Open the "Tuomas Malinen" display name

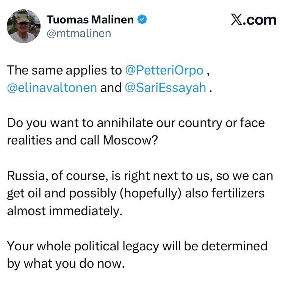click(x=90, y=20)
